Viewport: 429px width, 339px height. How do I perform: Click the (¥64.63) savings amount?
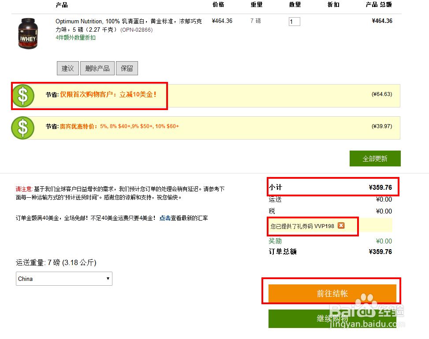click(382, 94)
